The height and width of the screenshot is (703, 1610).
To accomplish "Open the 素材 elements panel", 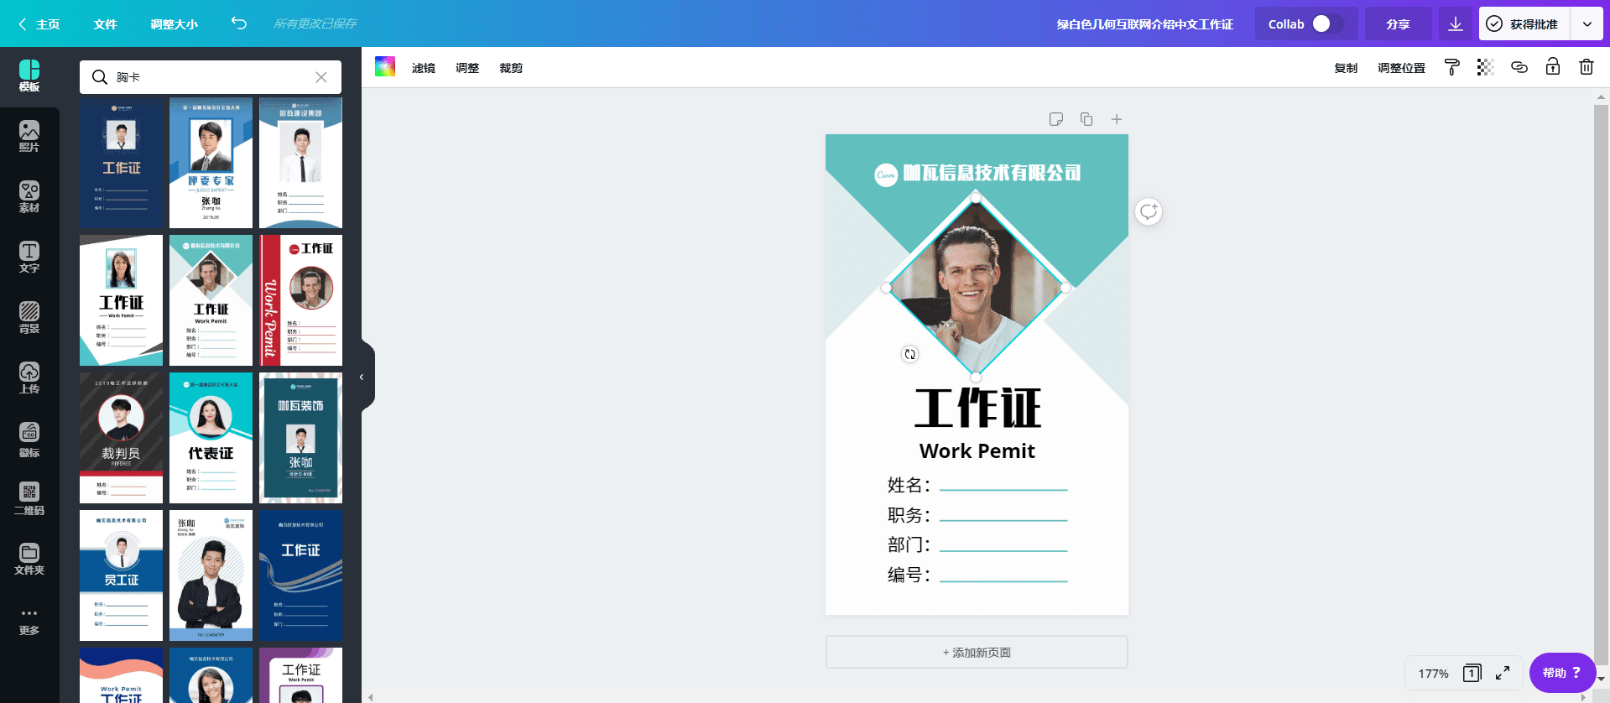I will pyautogui.click(x=29, y=196).
